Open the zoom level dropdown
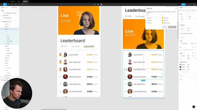Screen dimensions: 197x110 [195, 4]
